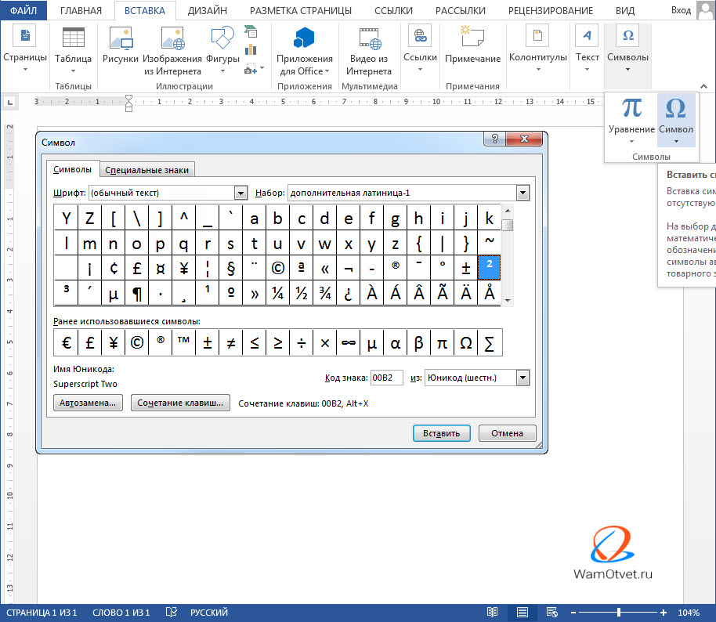Click СТРАНИЦА 1 ИЗ 1 in status bar
This screenshot has height=622, width=716.
pos(42,613)
